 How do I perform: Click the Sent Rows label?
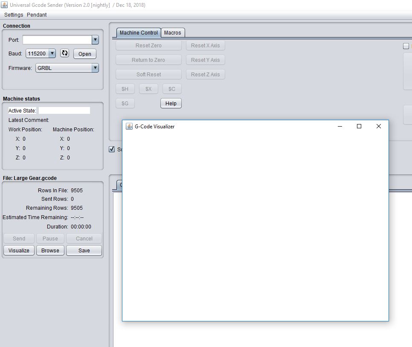pos(55,199)
